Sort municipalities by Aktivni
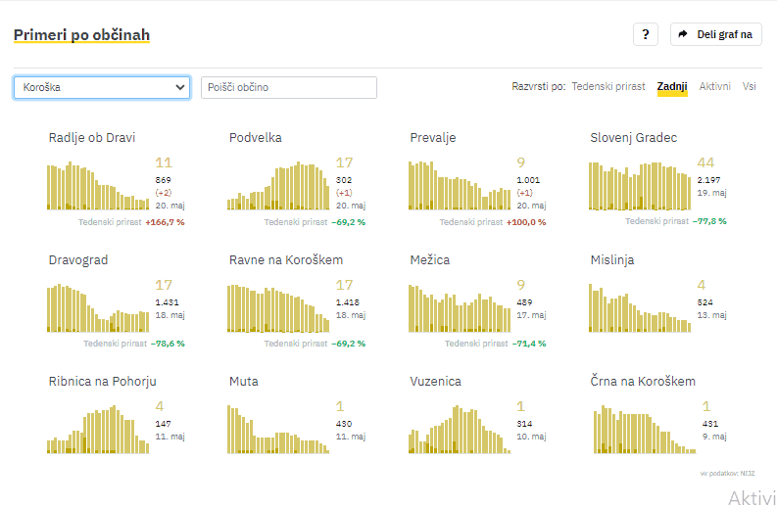Image resolution: width=777 pixels, height=507 pixels. (x=714, y=86)
